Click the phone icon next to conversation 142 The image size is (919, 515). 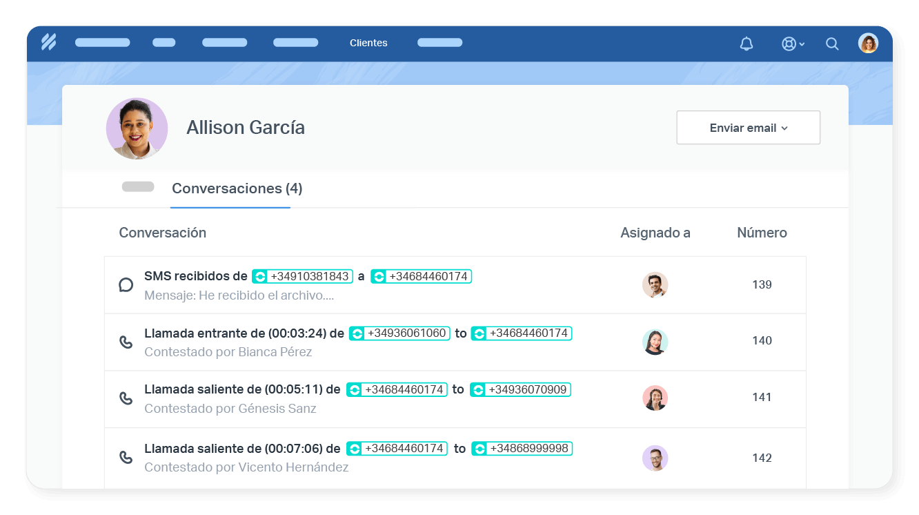[126, 456]
